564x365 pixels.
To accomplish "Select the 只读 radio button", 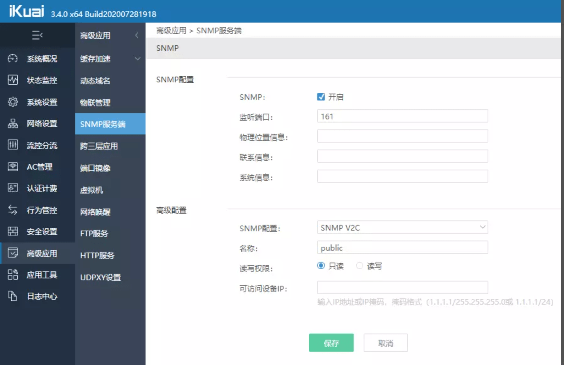I will pos(321,265).
